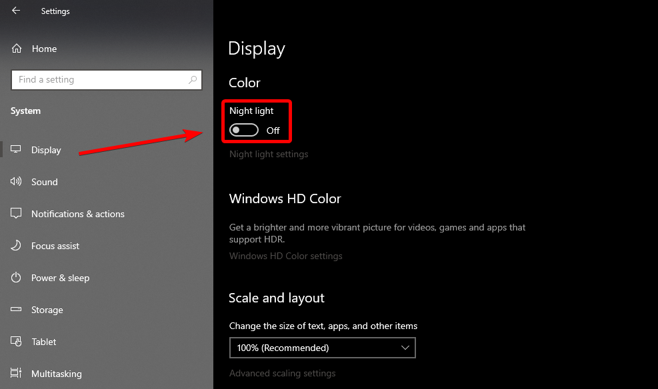Toggle the Night light switch

click(x=244, y=130)
